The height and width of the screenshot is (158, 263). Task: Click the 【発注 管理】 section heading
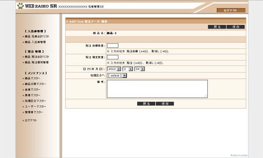pos(34,52)
